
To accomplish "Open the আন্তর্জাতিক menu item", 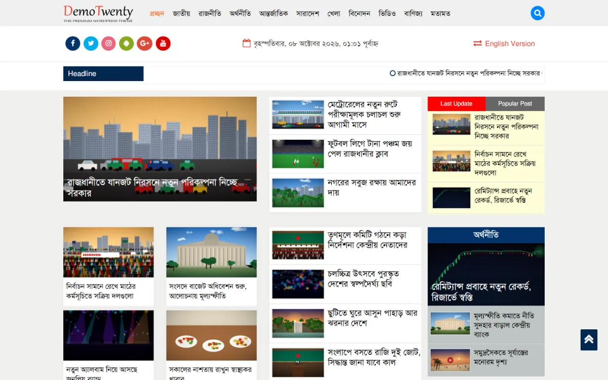I will (x=274, y=14).
